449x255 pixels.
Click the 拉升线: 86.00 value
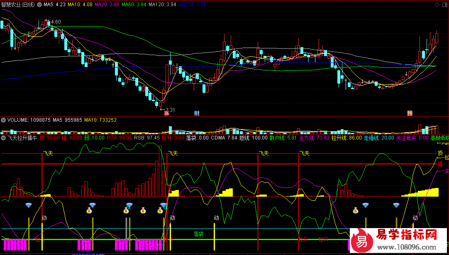tap(347, 138)
